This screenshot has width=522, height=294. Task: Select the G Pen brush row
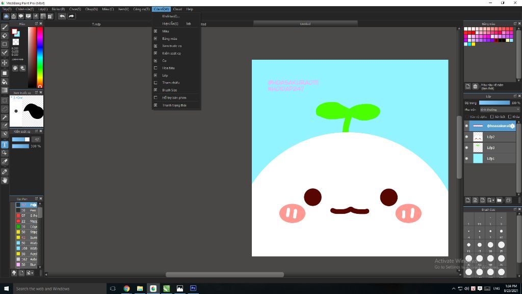pyautogui.click(x=27, y=216)
